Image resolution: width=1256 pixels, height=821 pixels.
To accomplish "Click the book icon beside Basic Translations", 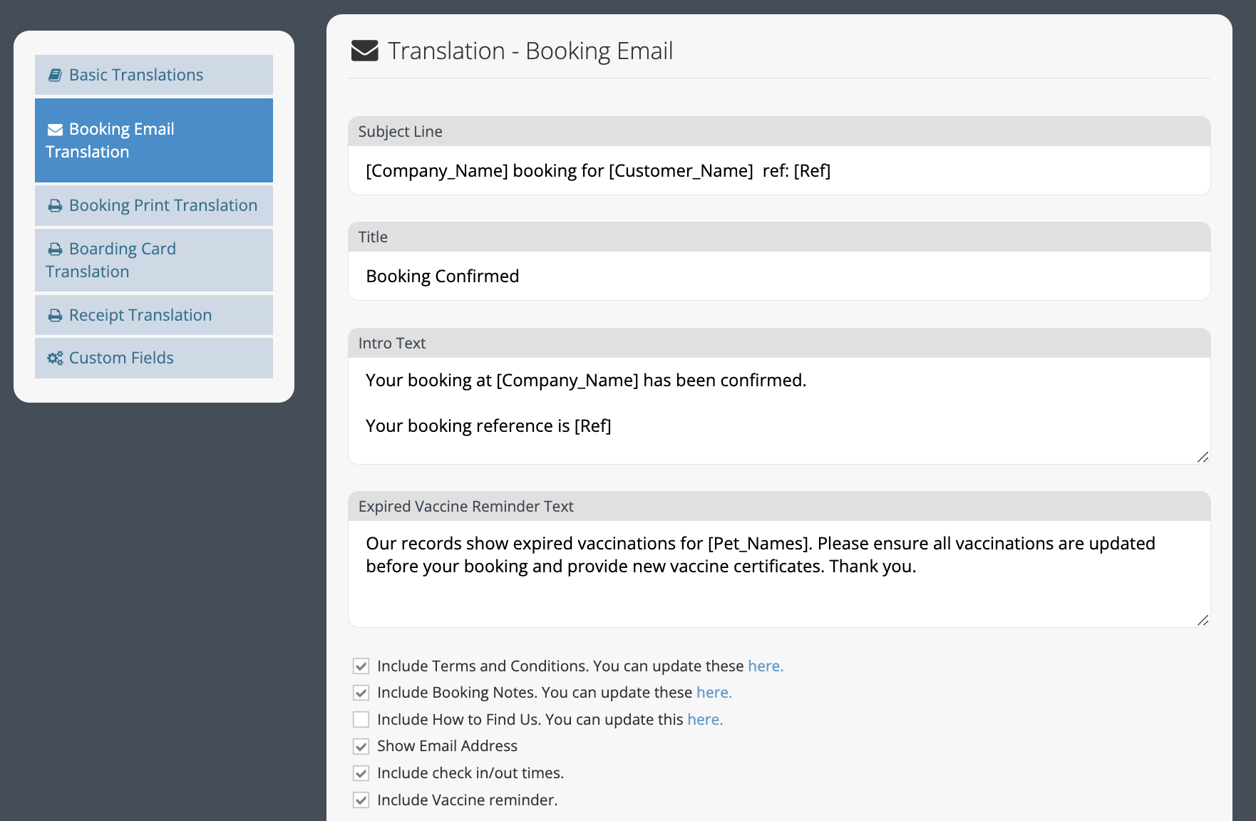I will click(x=55, y=75).
